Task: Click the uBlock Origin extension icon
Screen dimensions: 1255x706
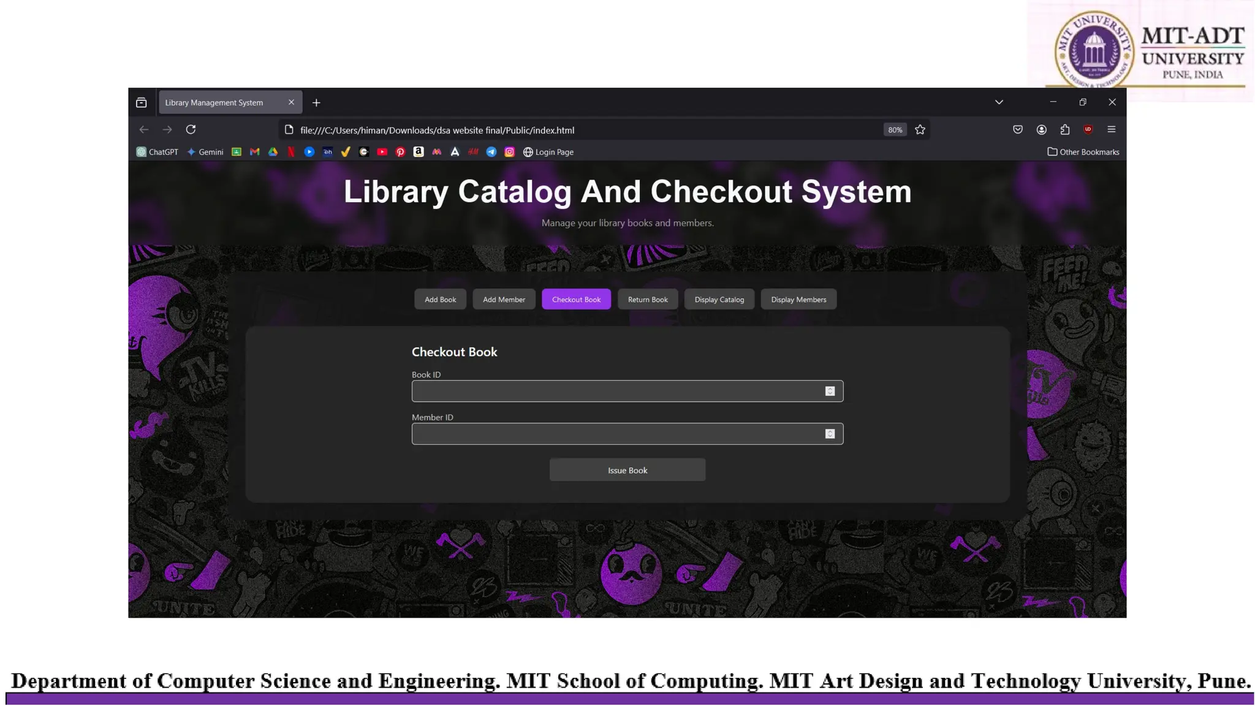Action: tap(1088, 129)
